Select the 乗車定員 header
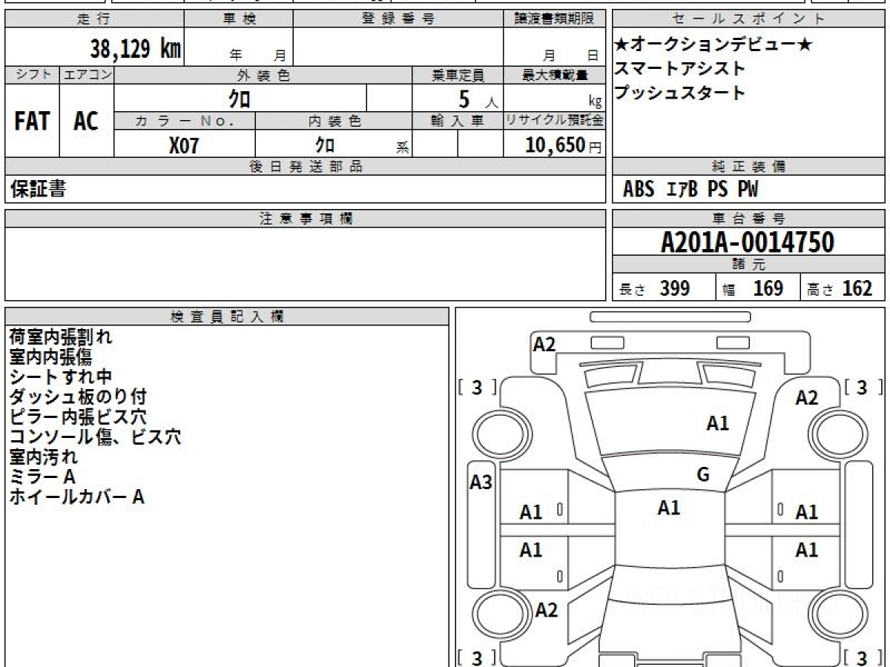 coord(458,75)
